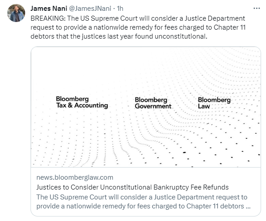Click "Justice Department" in the tweet body

(215, 18)
